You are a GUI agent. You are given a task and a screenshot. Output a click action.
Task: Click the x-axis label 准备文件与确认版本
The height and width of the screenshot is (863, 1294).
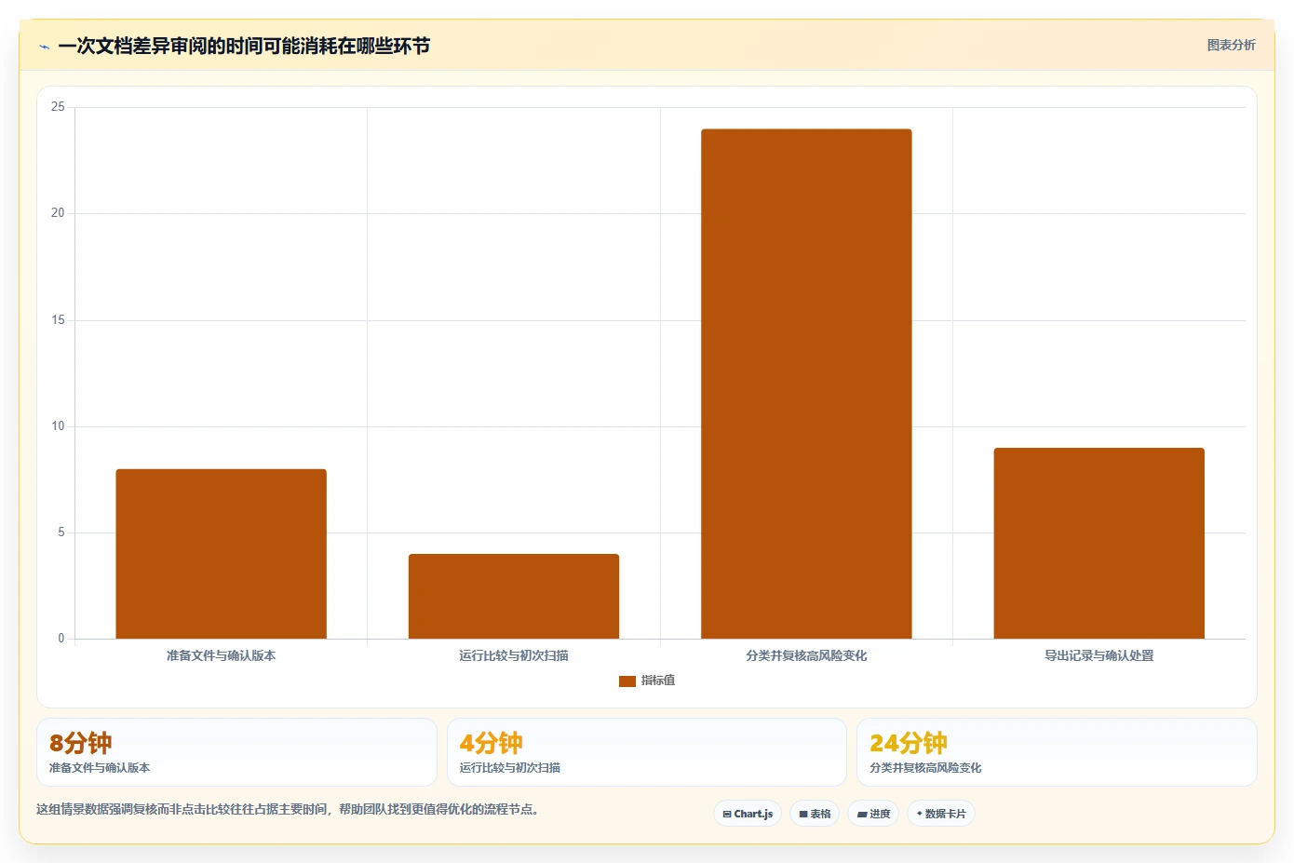coord(221,655)
